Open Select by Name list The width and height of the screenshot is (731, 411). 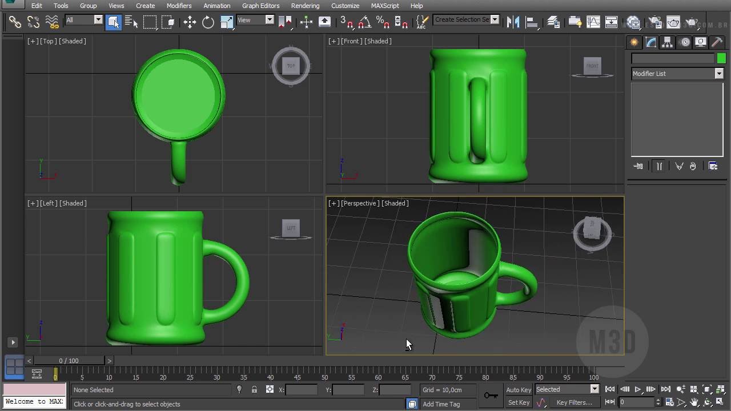131,22
